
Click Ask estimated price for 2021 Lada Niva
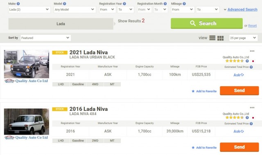pos(238,75)
